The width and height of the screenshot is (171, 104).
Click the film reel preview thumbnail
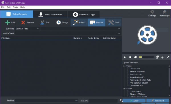(x=147, y=35)
